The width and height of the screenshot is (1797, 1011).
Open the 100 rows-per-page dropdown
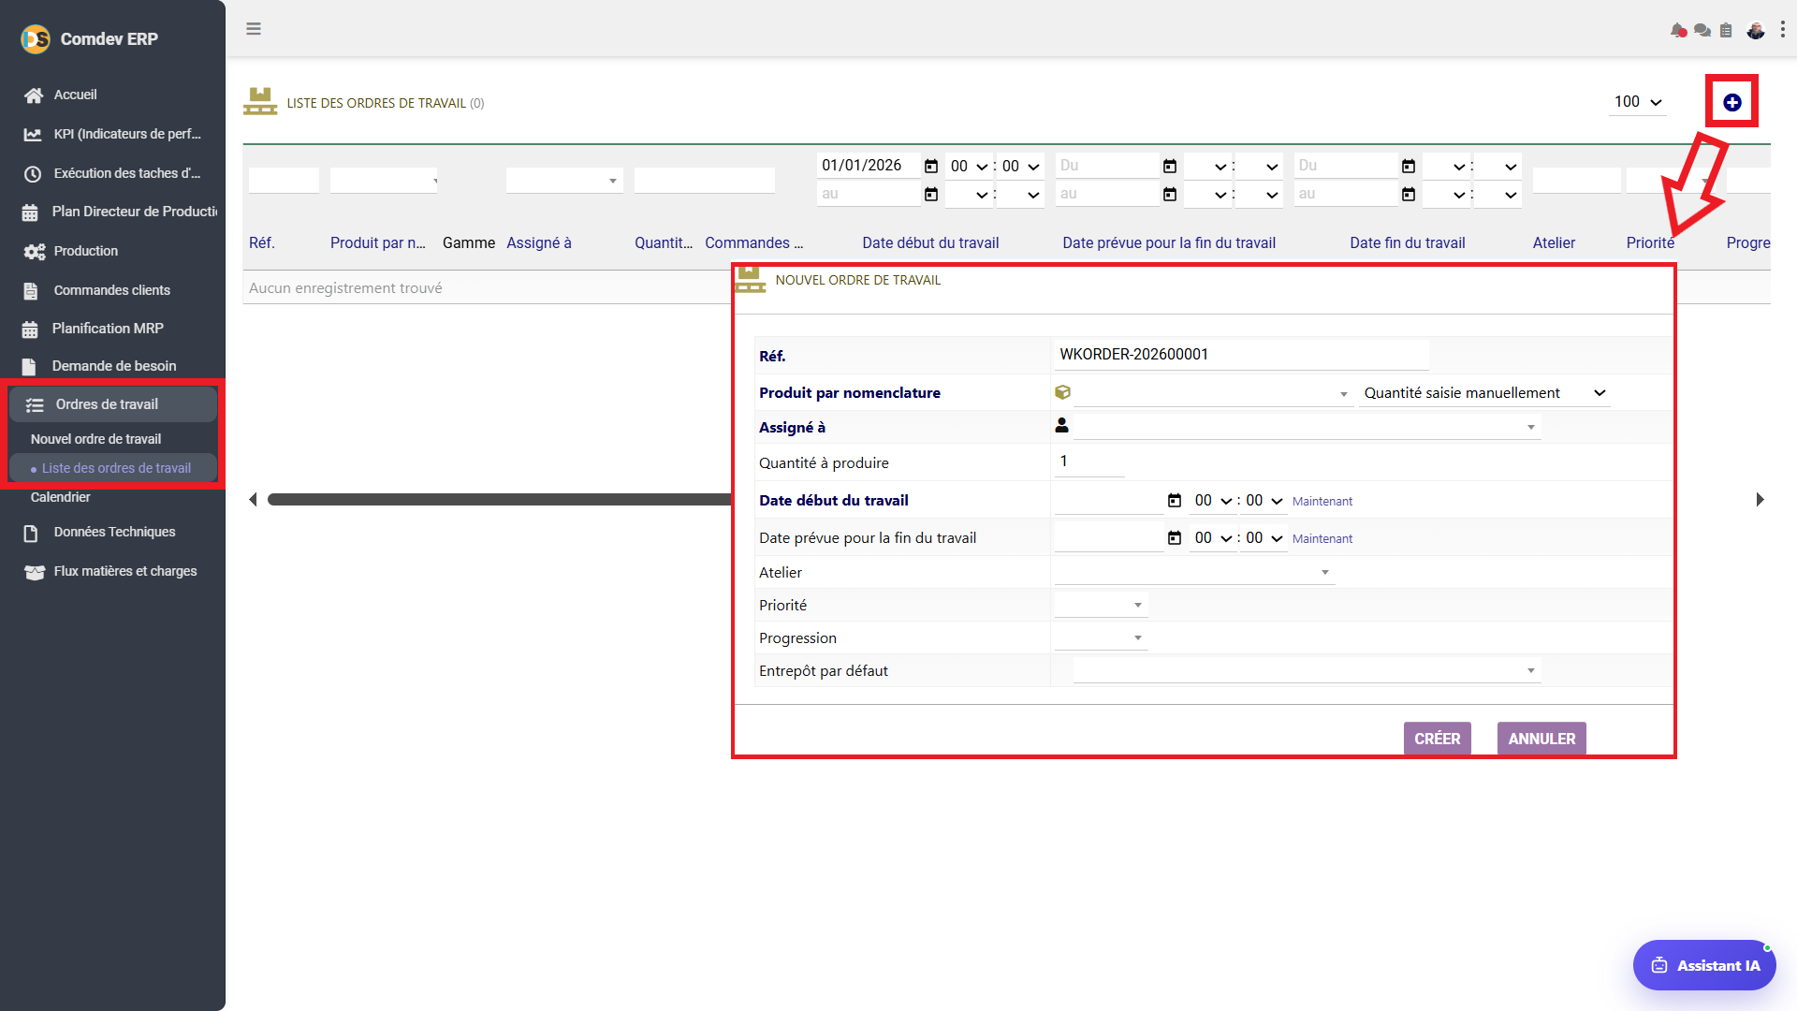[1638, 102]
